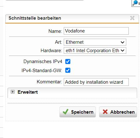Open the Hardware dropdown showing eth1
The height and width of the screenshot is (138, 140).
[95, 51]
